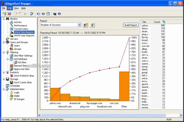Click the grayed delete X toolbar icon
Screen dimensions: 184x122
(x=25, y=14)
